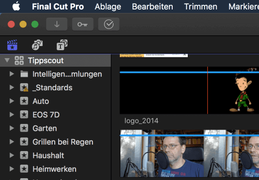Select the _Standards event label
This screenshot has width=259, height=180.
point(52,88)
